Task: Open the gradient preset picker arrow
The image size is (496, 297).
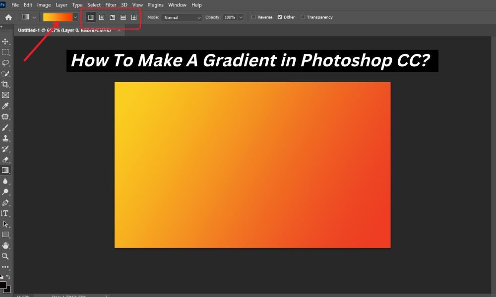Action: click(x=75, y=17)
